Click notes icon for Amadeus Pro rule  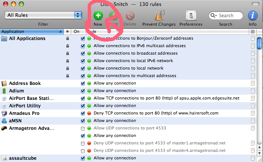tap(253, 113)
